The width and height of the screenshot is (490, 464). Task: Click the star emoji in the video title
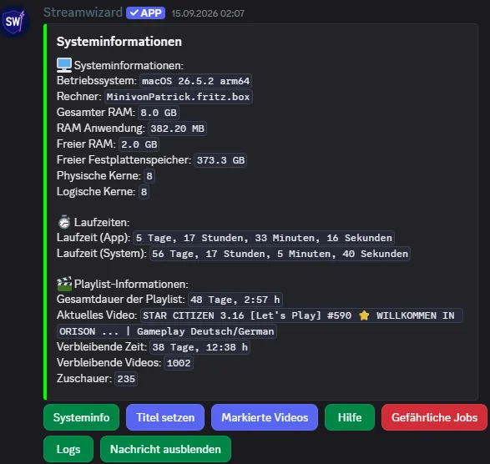point(364,315)
